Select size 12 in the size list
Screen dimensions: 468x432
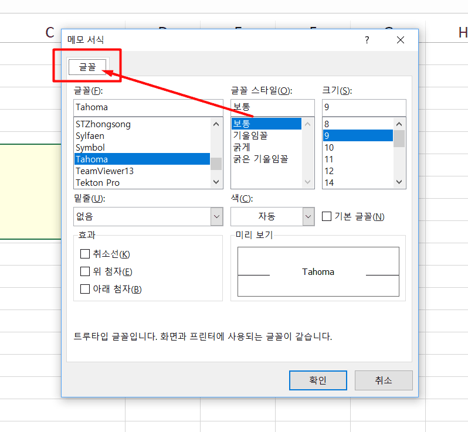click(358, 171)
